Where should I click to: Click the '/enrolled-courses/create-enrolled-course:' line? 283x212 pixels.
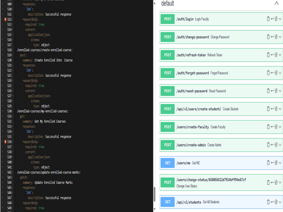[x=45, y=50]
